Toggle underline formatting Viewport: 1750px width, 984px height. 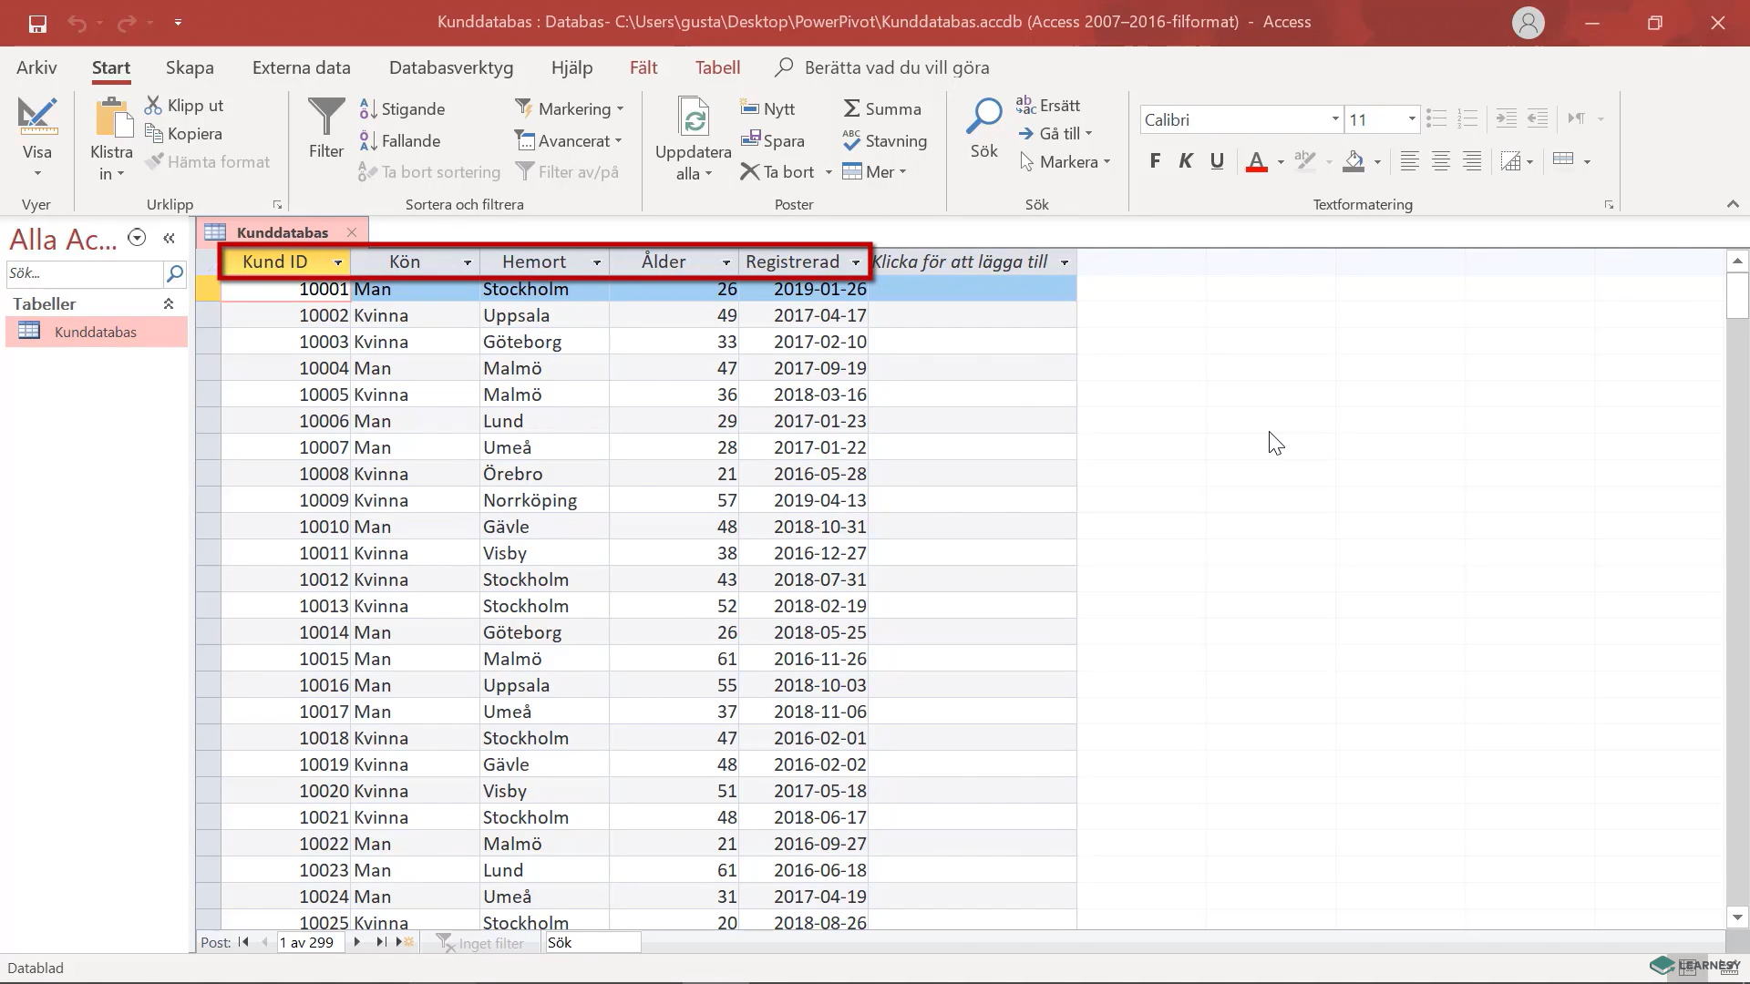point(1216,161)
